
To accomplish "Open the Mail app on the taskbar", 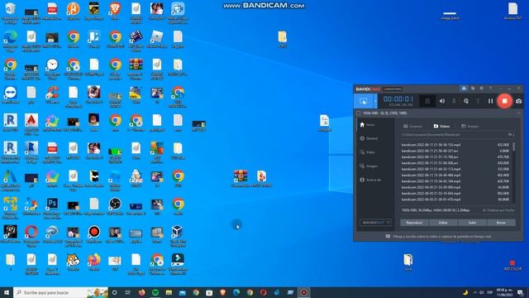I will point(182,292).
